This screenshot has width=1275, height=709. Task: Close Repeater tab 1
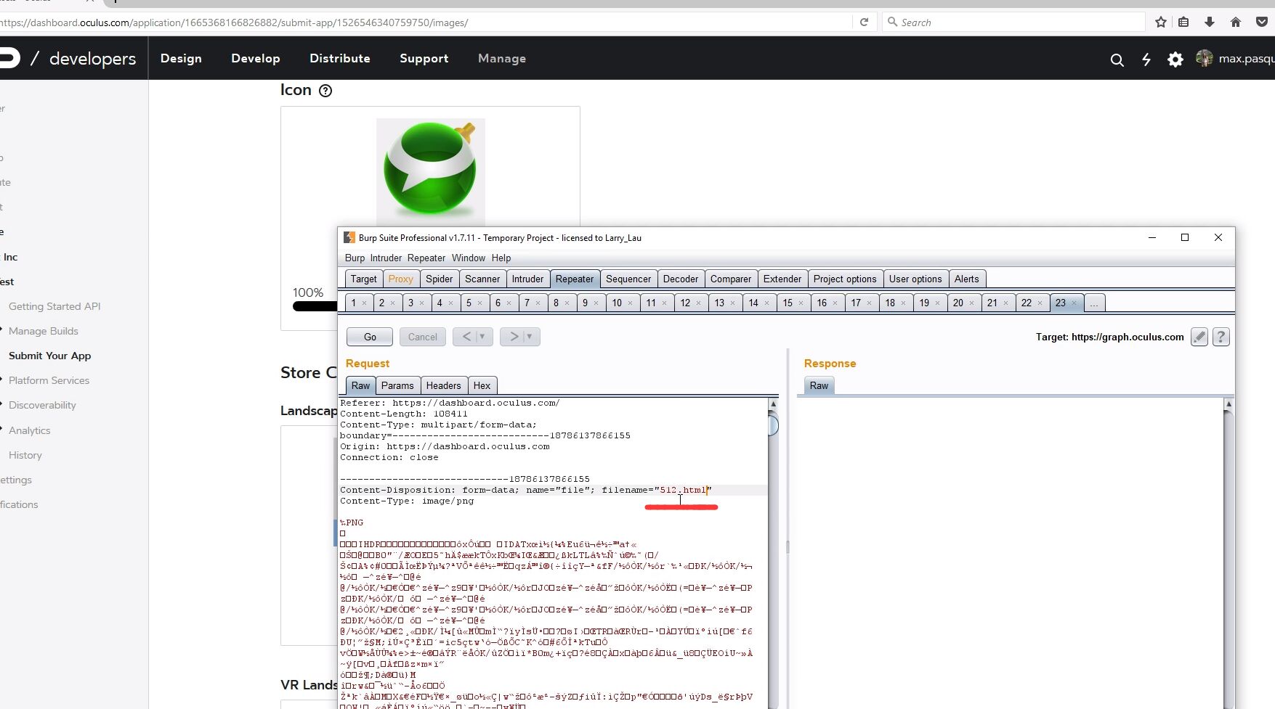[365, 303]
